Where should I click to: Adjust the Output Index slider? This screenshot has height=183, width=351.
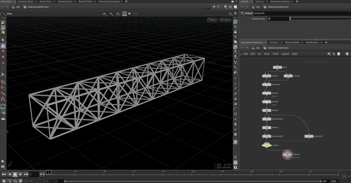coord(320,19)
